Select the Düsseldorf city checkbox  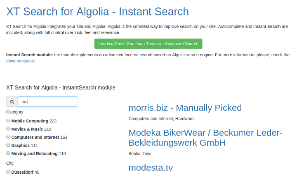[8, 172]
